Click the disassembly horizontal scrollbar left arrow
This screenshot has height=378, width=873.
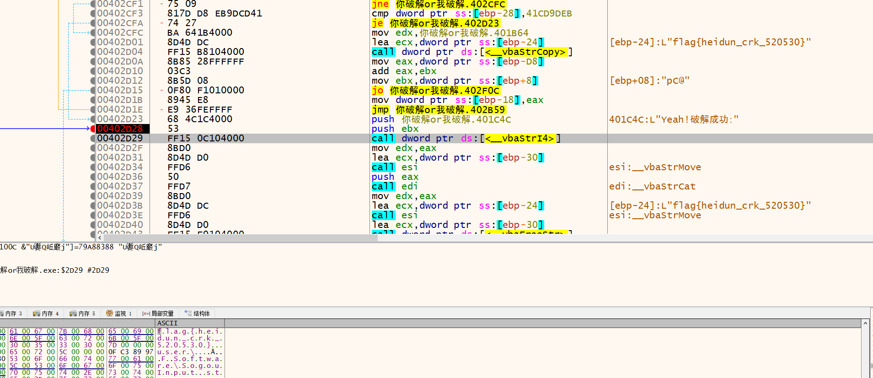(x=100, y=238)
